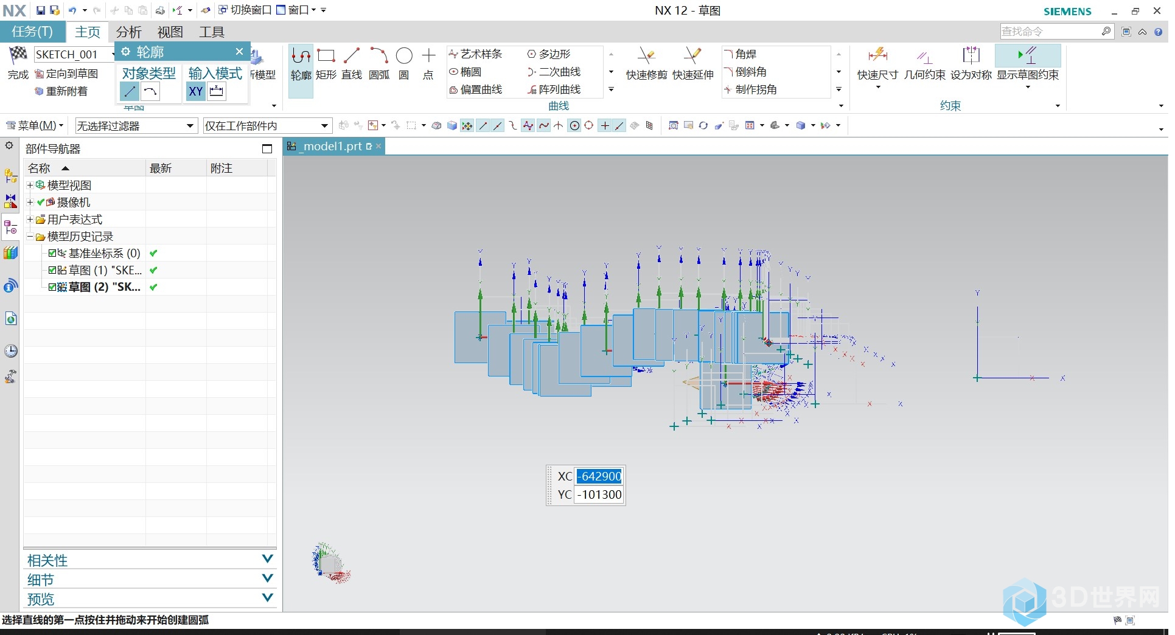The width and height of the screenshot is (1175, 635).
Task: Open the Rapid Dimension (快速尺寸) tool
Action: point(877,64)
